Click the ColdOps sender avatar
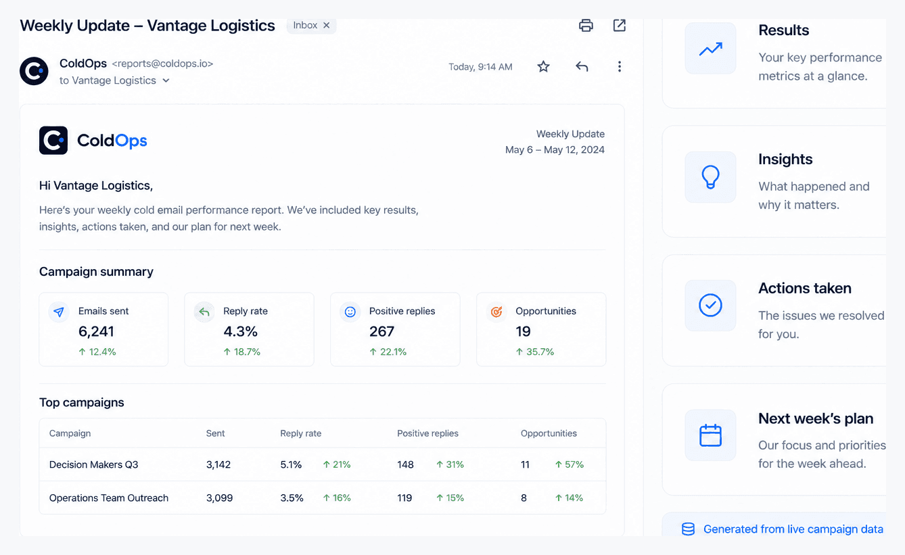905x555 pixels. tap(34, 71)
